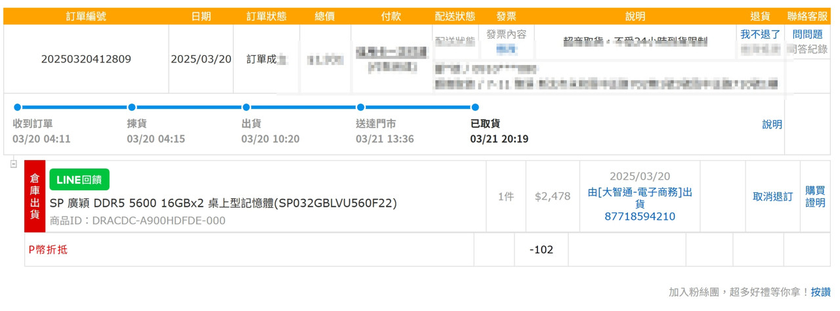Click the 03/20 10:20 shipping time

(x=270, y=139)
